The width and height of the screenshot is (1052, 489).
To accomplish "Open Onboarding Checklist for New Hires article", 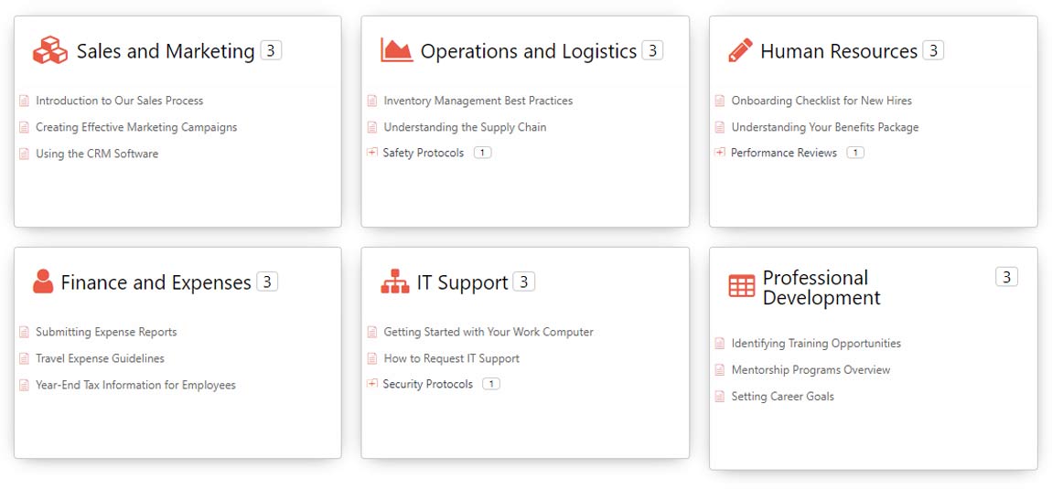I will click(821, 101).
